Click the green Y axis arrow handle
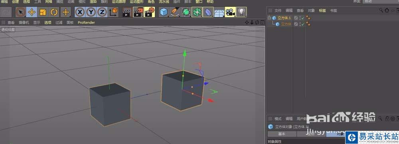Image resolution: width=399 pixels, height=144 pixels. pyautogui.click(x=185, y=53)
